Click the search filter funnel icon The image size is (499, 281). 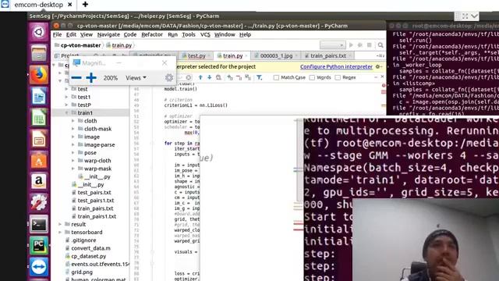tap(260, 77)
